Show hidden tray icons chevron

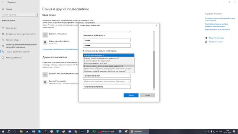click(205, 131)
